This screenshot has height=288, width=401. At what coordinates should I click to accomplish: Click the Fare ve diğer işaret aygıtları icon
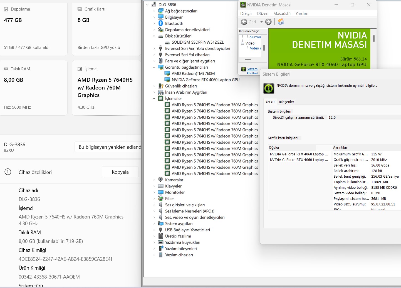[x=160, y=61]
